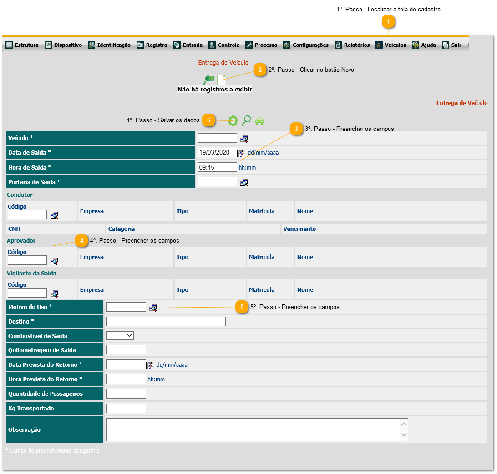Open lookup icon for Condutor Código
Screen dimensions: 497x474
pyautogui.click(x=54, y=215)
